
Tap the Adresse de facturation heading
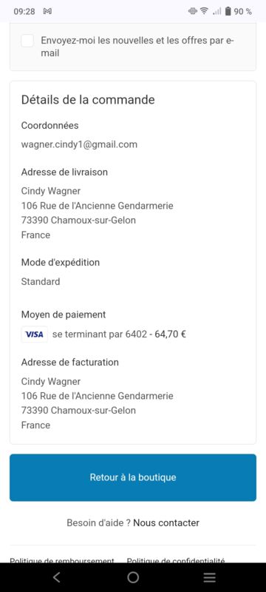(x=69, y=362)
